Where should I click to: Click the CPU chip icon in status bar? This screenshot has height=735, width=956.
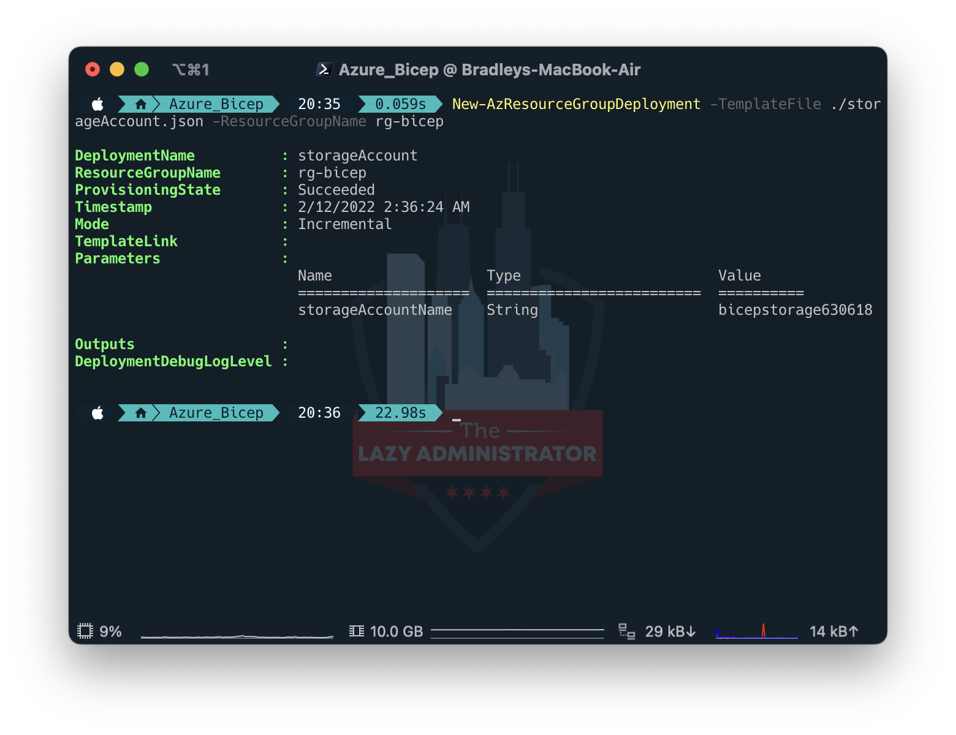[85, 631]
